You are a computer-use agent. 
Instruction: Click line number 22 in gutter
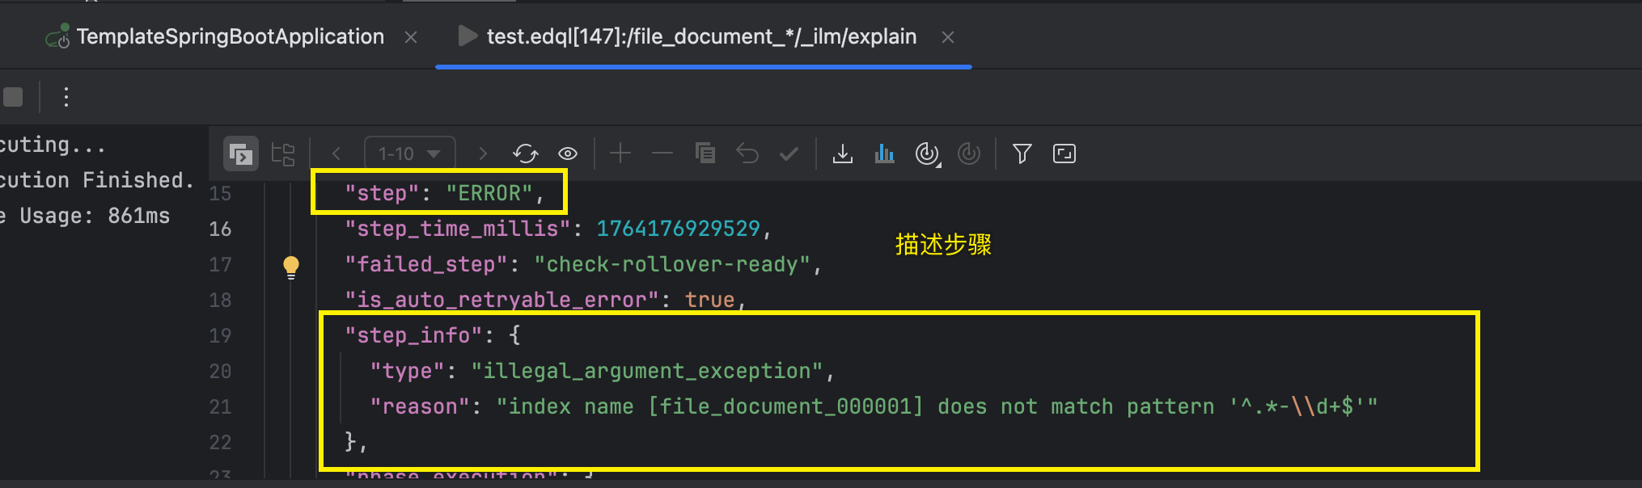(x=220, y=443)
